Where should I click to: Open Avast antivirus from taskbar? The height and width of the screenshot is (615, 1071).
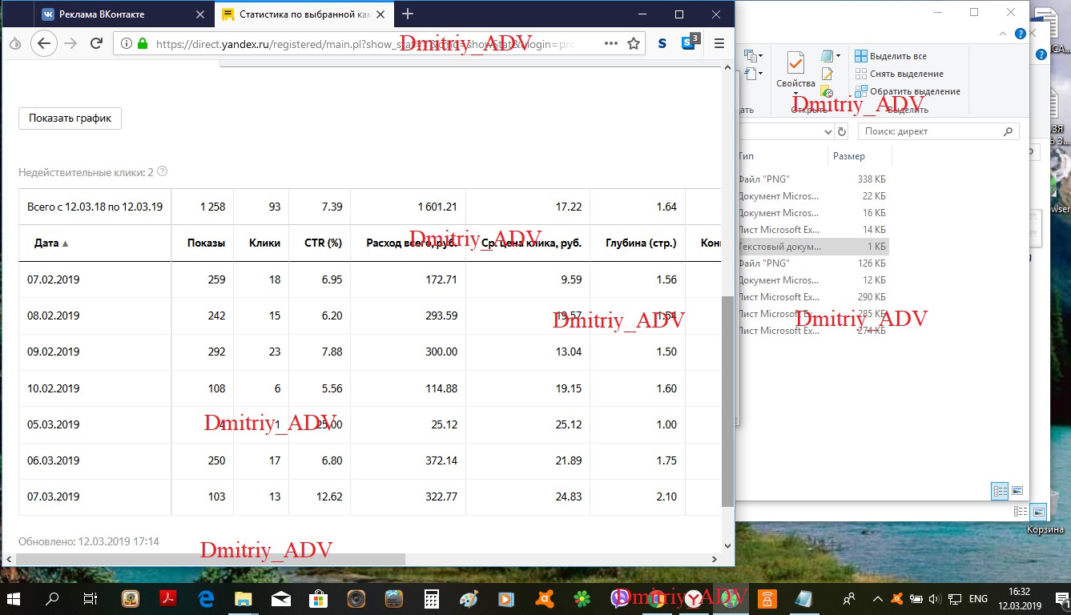(545, 598)
